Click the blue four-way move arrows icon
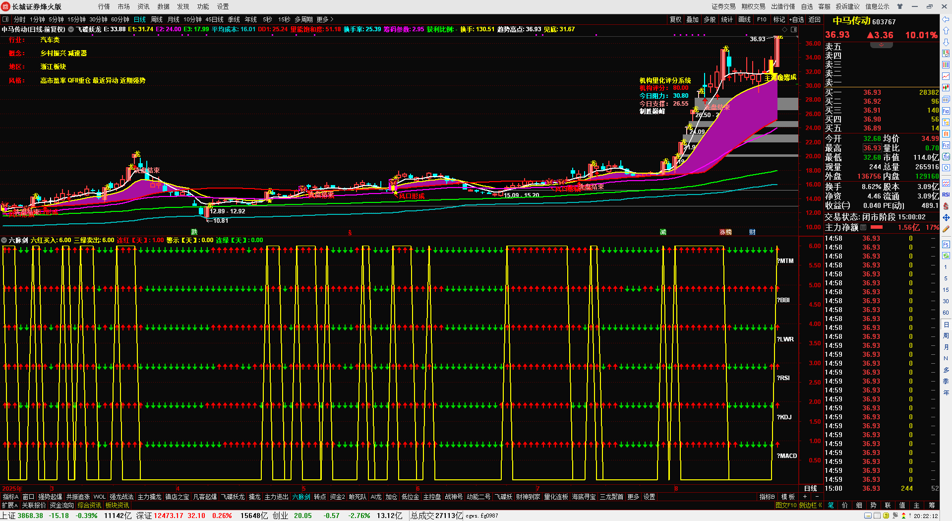This screenshot has height=521, width=952. 946,217
